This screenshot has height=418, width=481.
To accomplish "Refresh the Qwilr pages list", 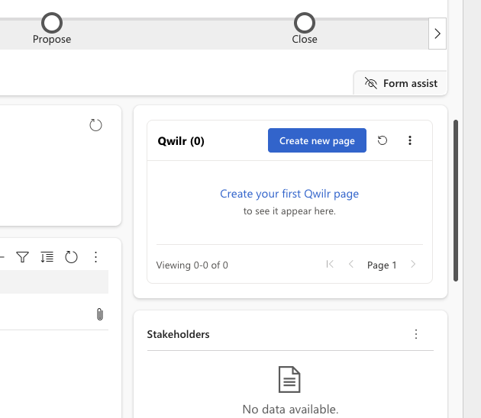I will 383,140.
